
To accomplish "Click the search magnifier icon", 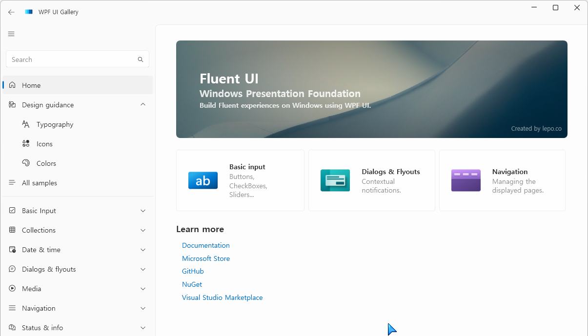I will 141,59.
